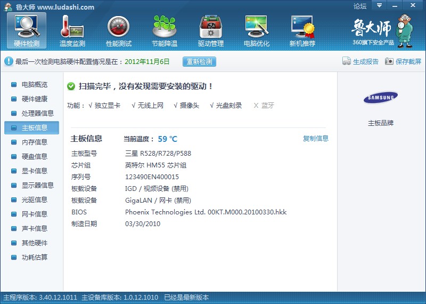Viewport: 426px width, 304px height.
Task: Click the chipset value 英特尔 HM55 芯片组
Action: point(155,165)
